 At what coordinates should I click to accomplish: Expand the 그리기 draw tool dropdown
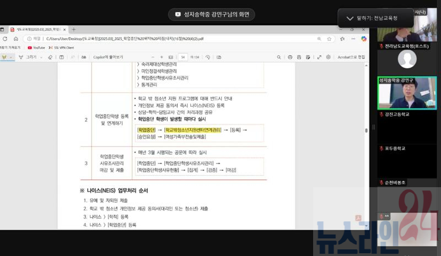click(41, 57)
